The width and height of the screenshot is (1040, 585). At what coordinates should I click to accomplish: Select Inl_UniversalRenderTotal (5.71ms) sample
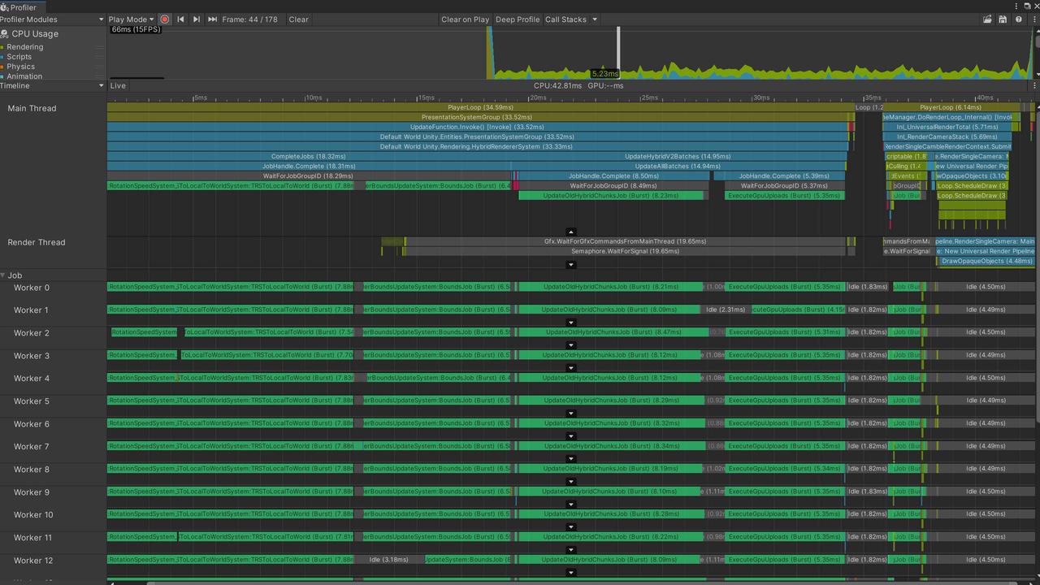tap(947, 127)
